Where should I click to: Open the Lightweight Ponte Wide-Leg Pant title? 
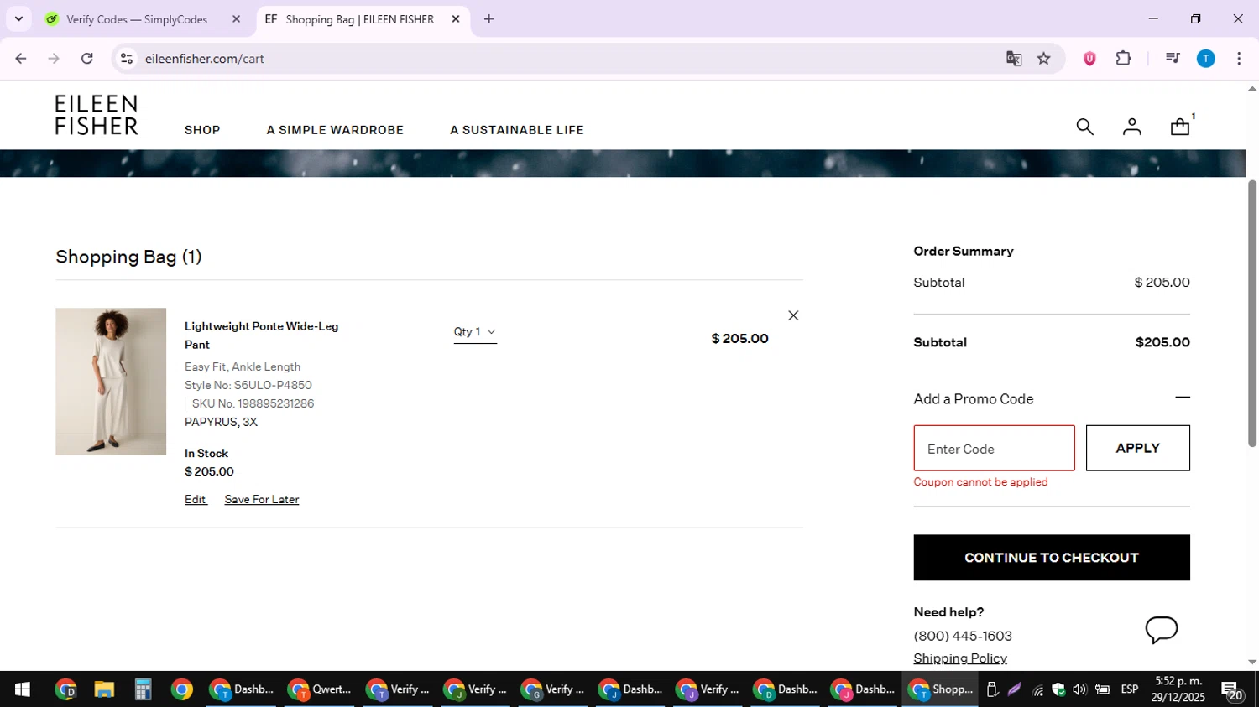(x=262, y=335)
